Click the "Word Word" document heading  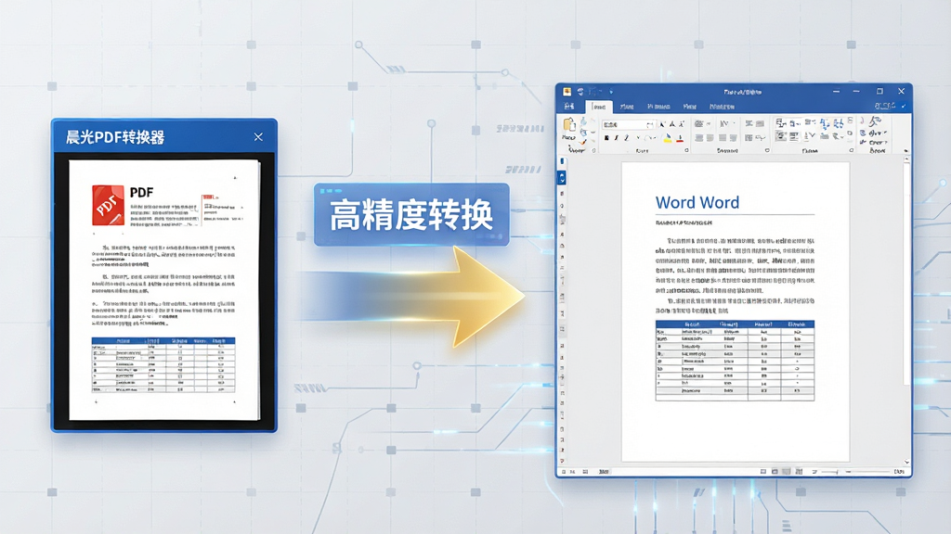click(697, 202)
